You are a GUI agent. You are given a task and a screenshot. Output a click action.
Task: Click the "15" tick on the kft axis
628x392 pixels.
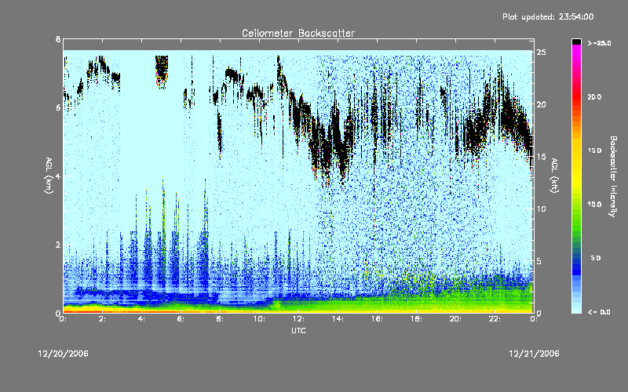point(542,157)
